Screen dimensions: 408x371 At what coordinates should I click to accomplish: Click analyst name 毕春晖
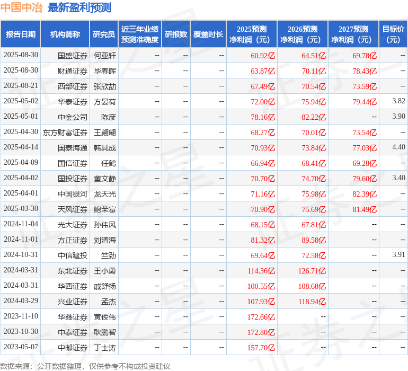click(105, 71)
